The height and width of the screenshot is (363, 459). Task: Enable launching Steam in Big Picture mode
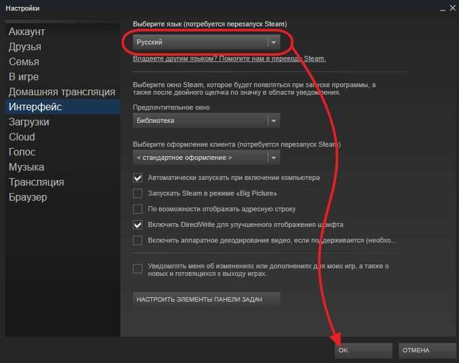tap(137, 194)
